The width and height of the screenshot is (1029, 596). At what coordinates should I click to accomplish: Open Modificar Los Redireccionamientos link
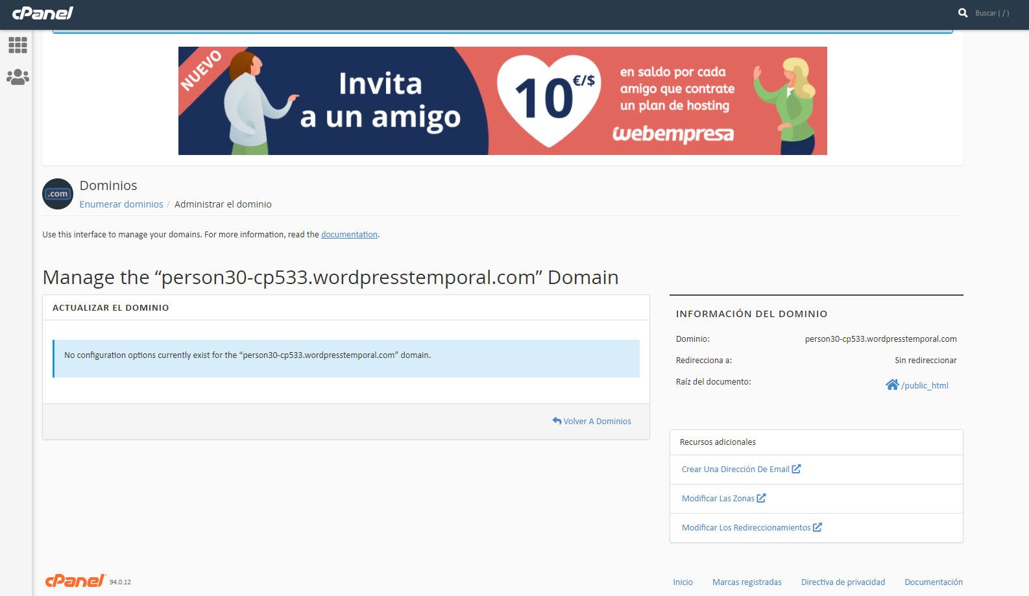click(746, 528)
